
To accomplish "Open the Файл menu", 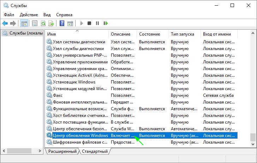I will coord(9,15).
